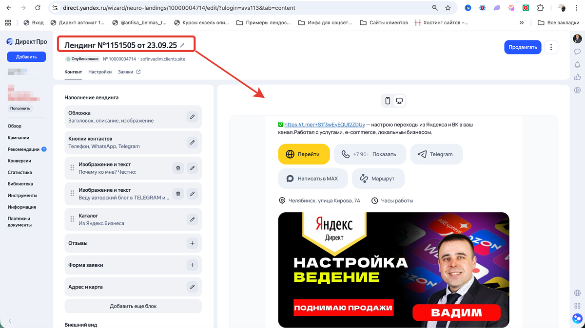585x328 pixels.
Task: Open Платежи и документы in sidebar
Action: click(19, 222)
